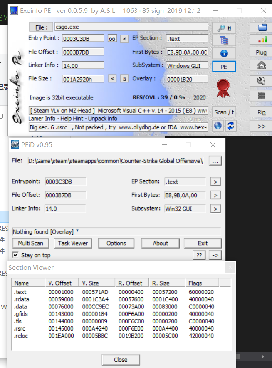Click the R. Size column header
This screenshot has height=368, width=272.
(167, 283)
